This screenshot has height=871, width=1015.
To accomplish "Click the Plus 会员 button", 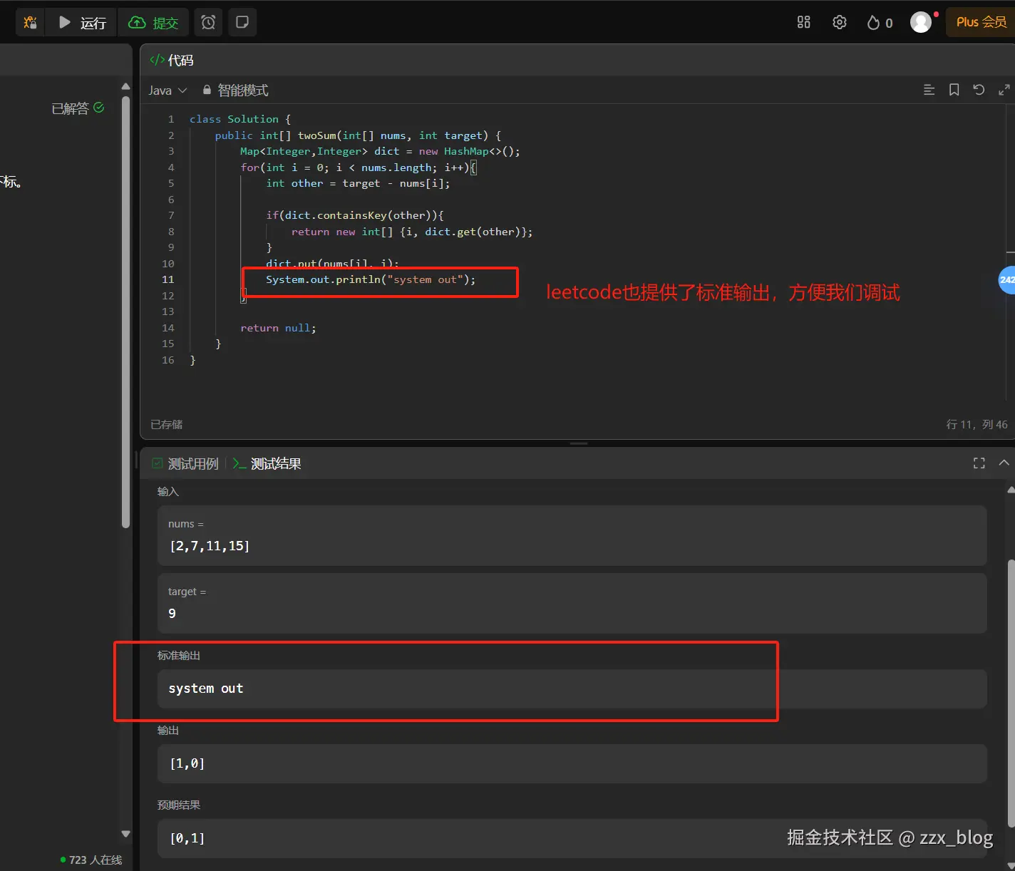I will (x=981, y=22).
